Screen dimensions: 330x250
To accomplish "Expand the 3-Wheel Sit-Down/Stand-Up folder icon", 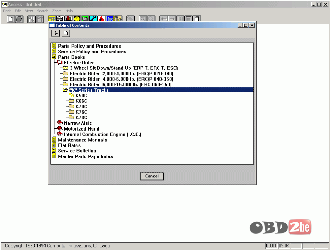I will coord(66,68).
